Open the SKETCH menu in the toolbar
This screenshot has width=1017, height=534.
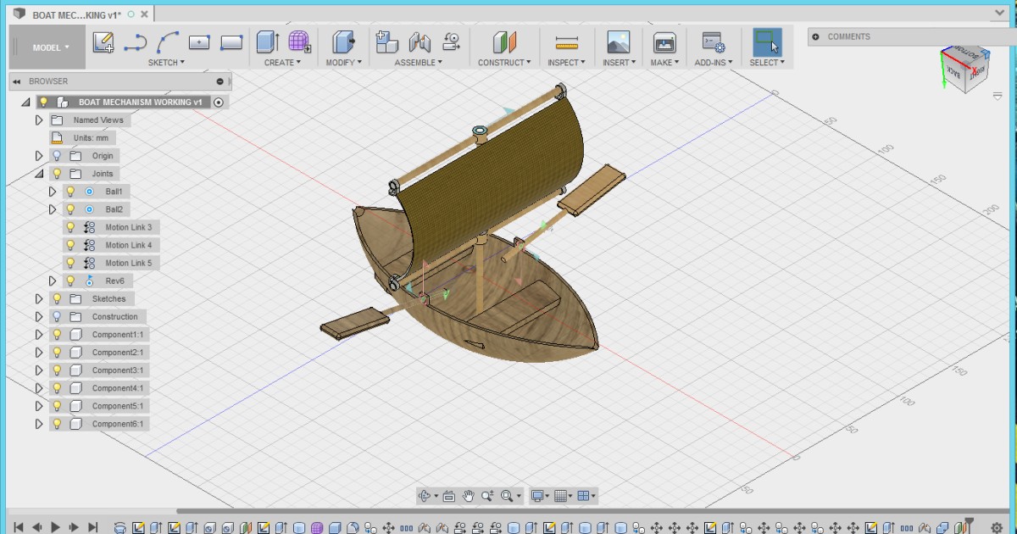click(166, 62)
